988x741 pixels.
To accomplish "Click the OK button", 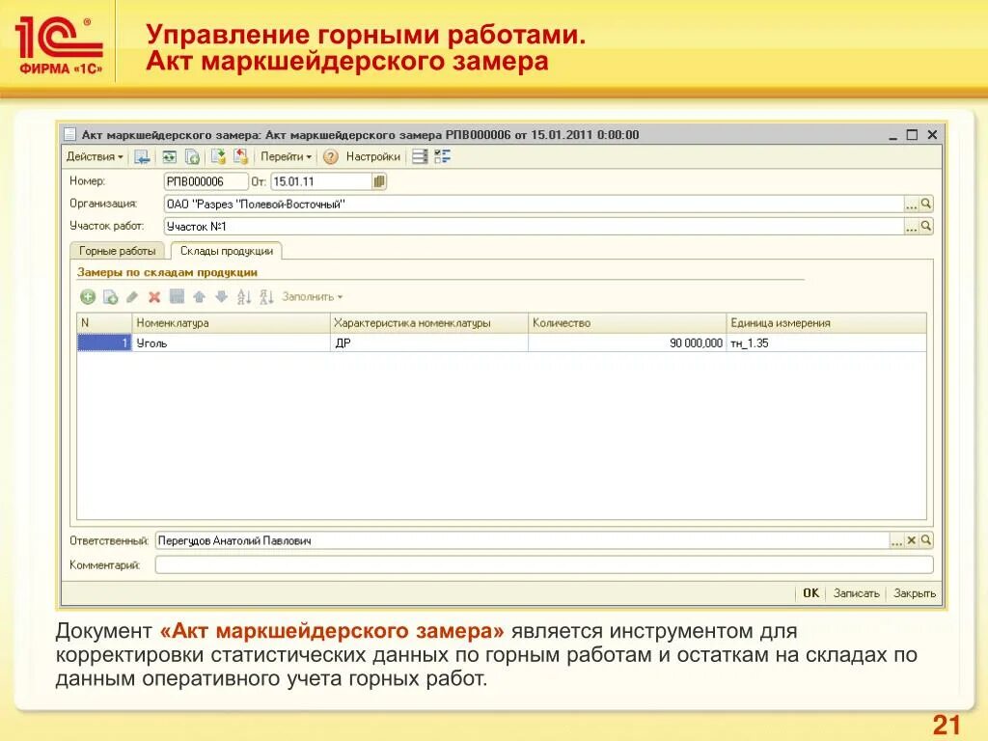I will [x=810, y=593].
